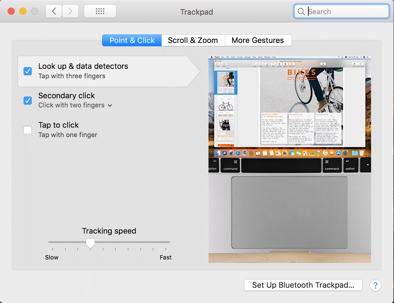Open the More Gestures tab
This screenshot has width=394, height=303.
(x=258, y=40)
